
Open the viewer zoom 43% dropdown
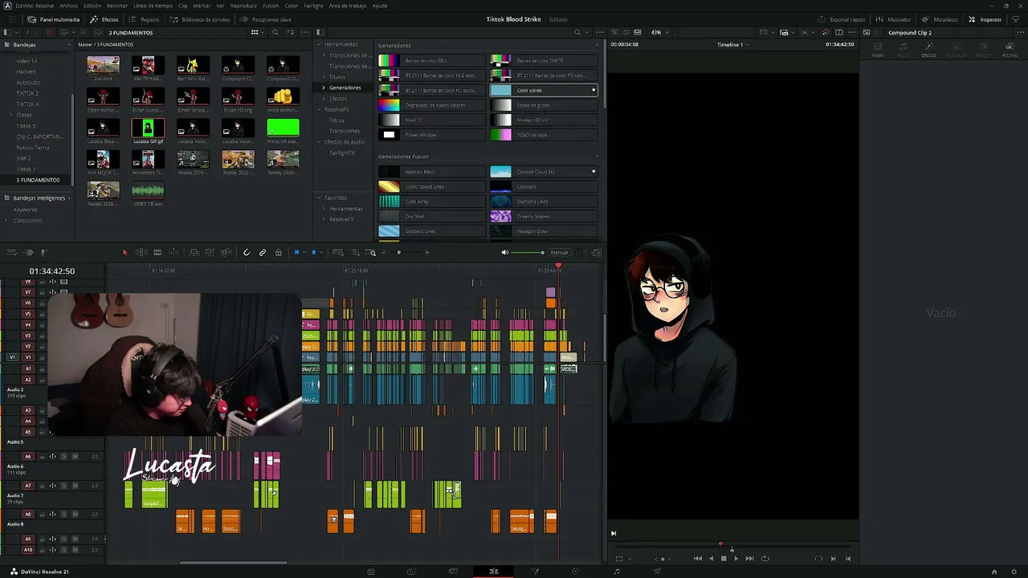(x=659, y=32)
